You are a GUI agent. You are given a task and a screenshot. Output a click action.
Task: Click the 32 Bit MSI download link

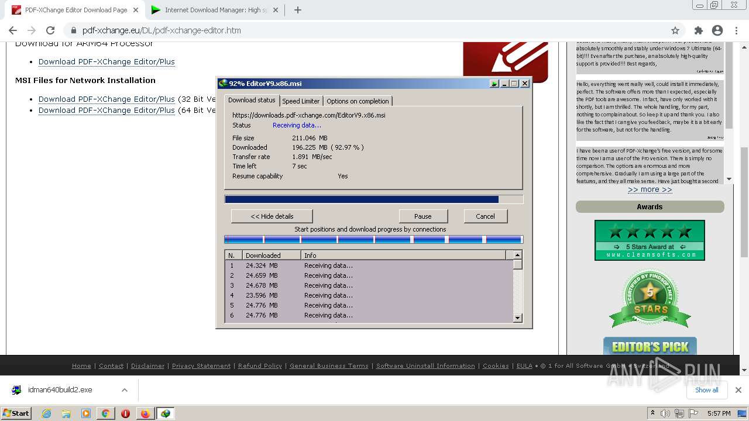(x=106, y=99)
